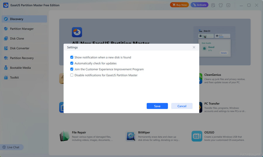263x157 pixels.
Task: Open the BitWiper title
Action: (x=144, y=132)
